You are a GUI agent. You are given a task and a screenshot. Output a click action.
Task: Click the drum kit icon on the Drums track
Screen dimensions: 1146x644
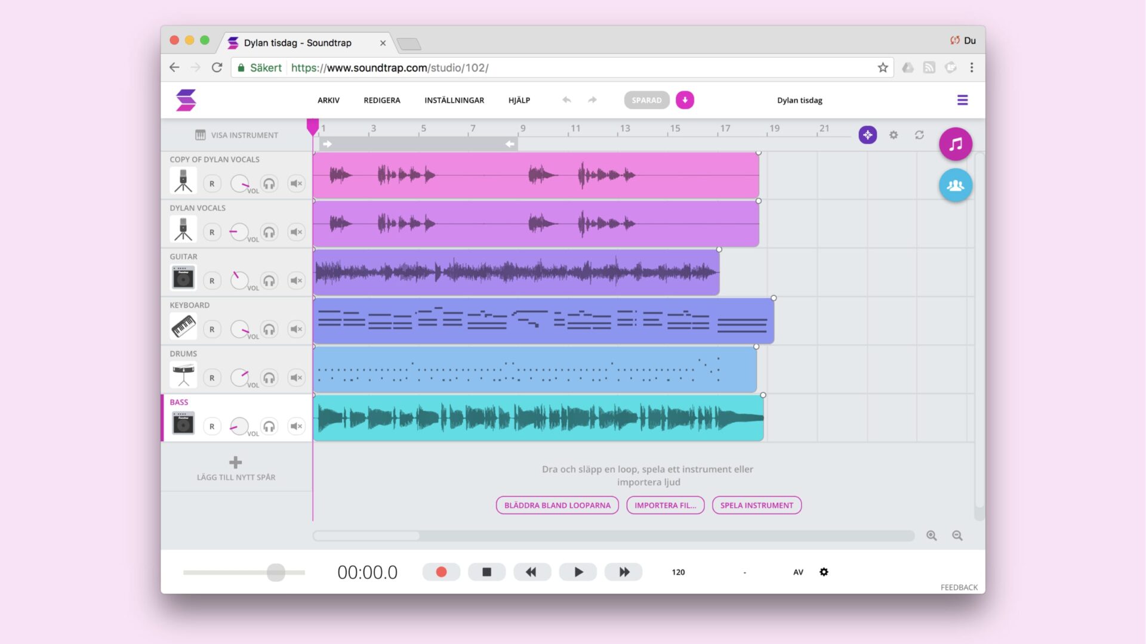point(183,374)
